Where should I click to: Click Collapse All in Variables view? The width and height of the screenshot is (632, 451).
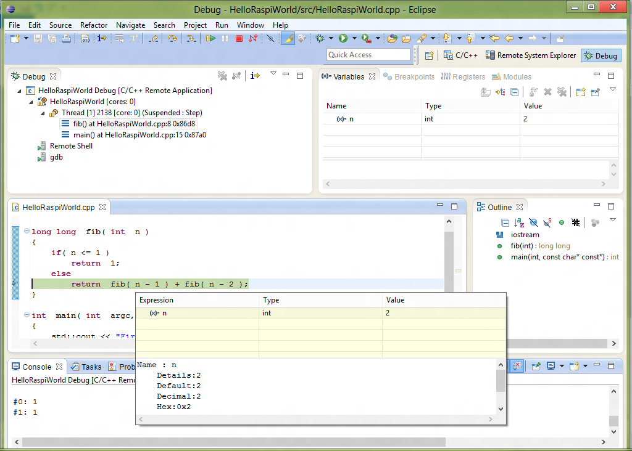coord(515,92)
